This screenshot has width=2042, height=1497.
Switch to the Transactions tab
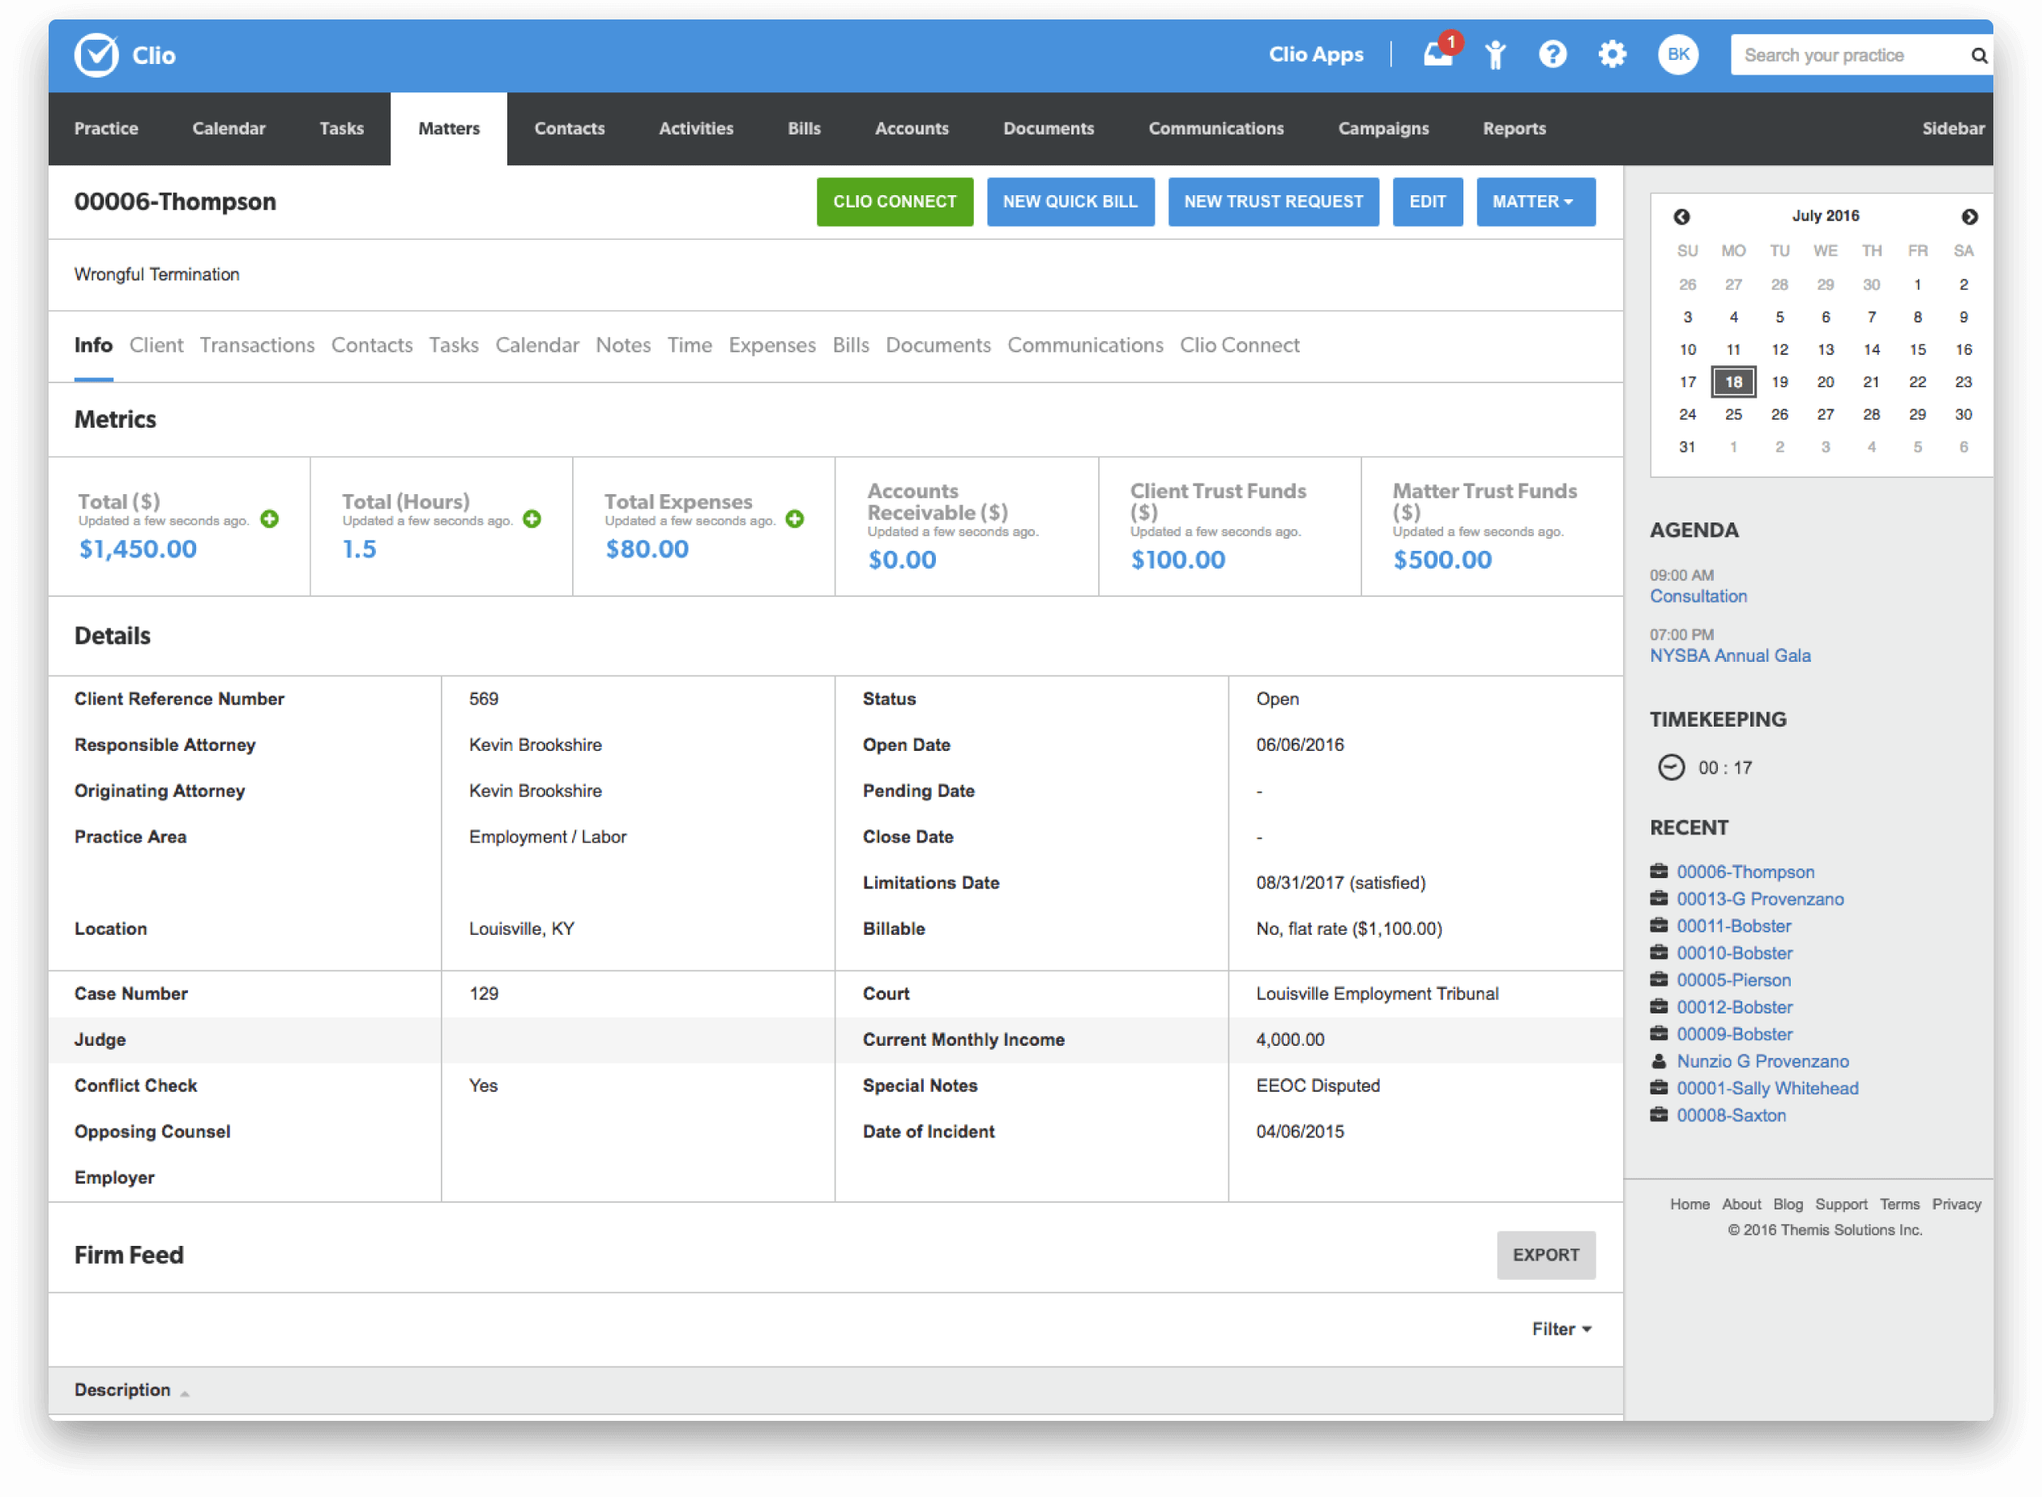click(x=257, y=345)
